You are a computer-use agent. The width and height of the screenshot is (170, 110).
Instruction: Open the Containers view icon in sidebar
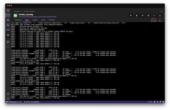(8, 15)
